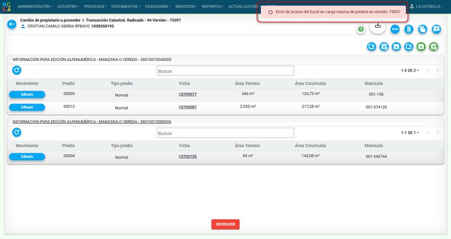Viewport: 451px width, 239px height.
Task: Open ficha link 13702135
Action: point(188,156)
